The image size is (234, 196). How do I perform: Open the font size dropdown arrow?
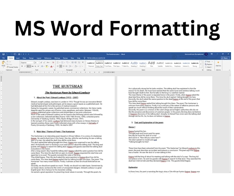[39, 63]
